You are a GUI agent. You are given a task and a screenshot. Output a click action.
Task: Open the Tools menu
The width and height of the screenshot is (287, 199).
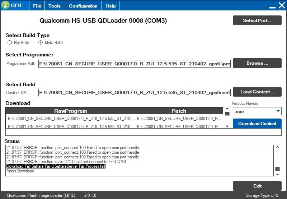point(55,6)
